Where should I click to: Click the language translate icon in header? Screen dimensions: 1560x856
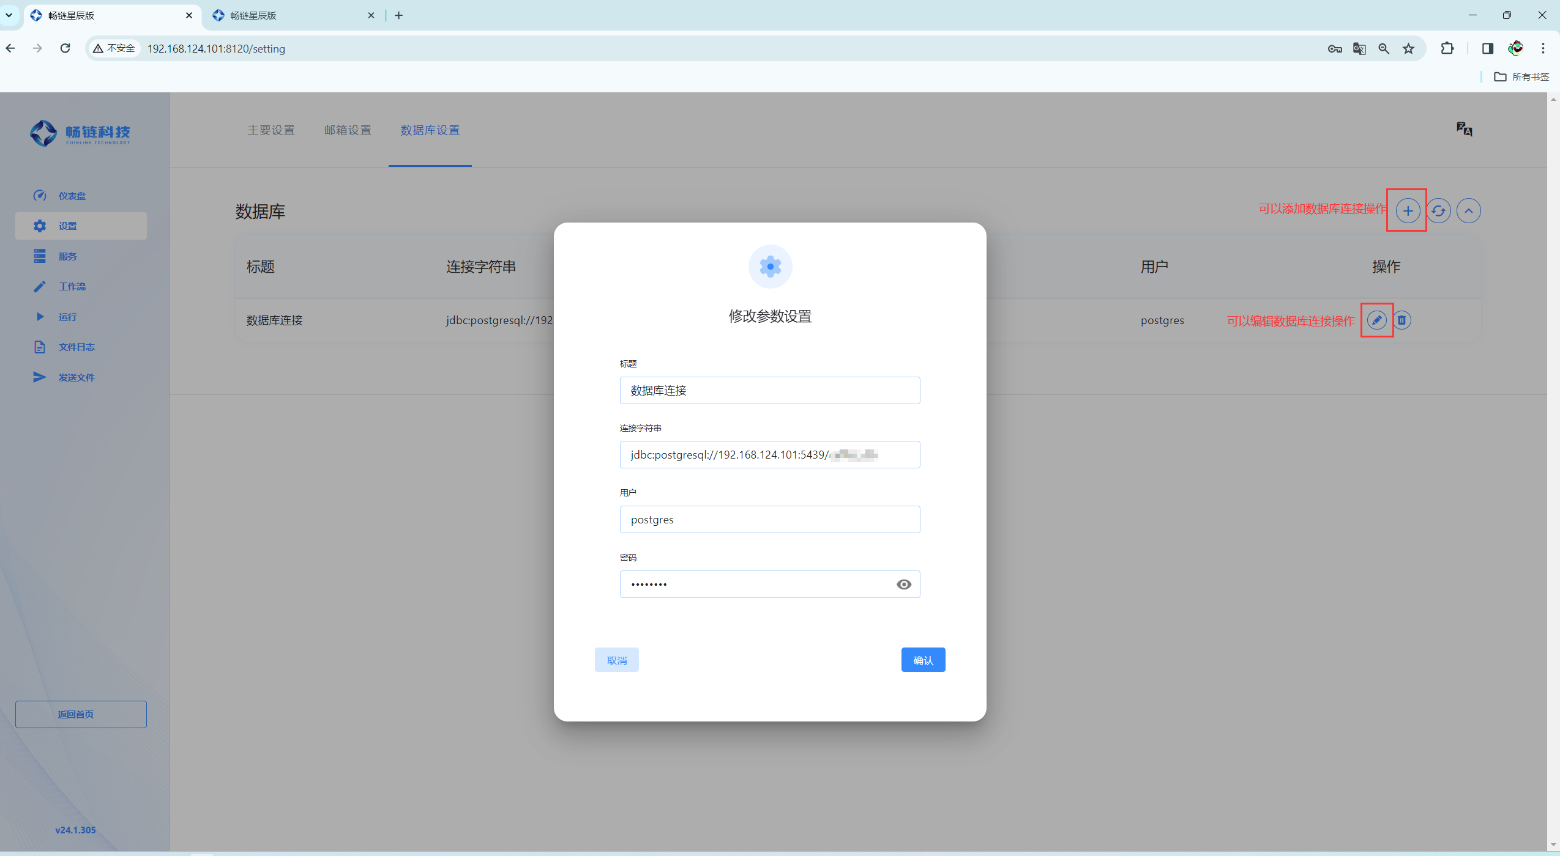1464,129
